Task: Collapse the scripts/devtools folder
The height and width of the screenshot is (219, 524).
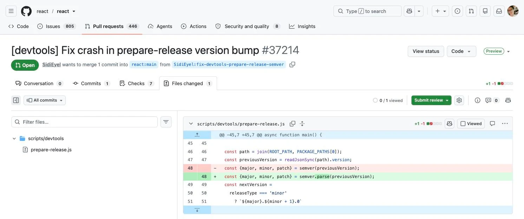Action: click(x=14, y=138)
